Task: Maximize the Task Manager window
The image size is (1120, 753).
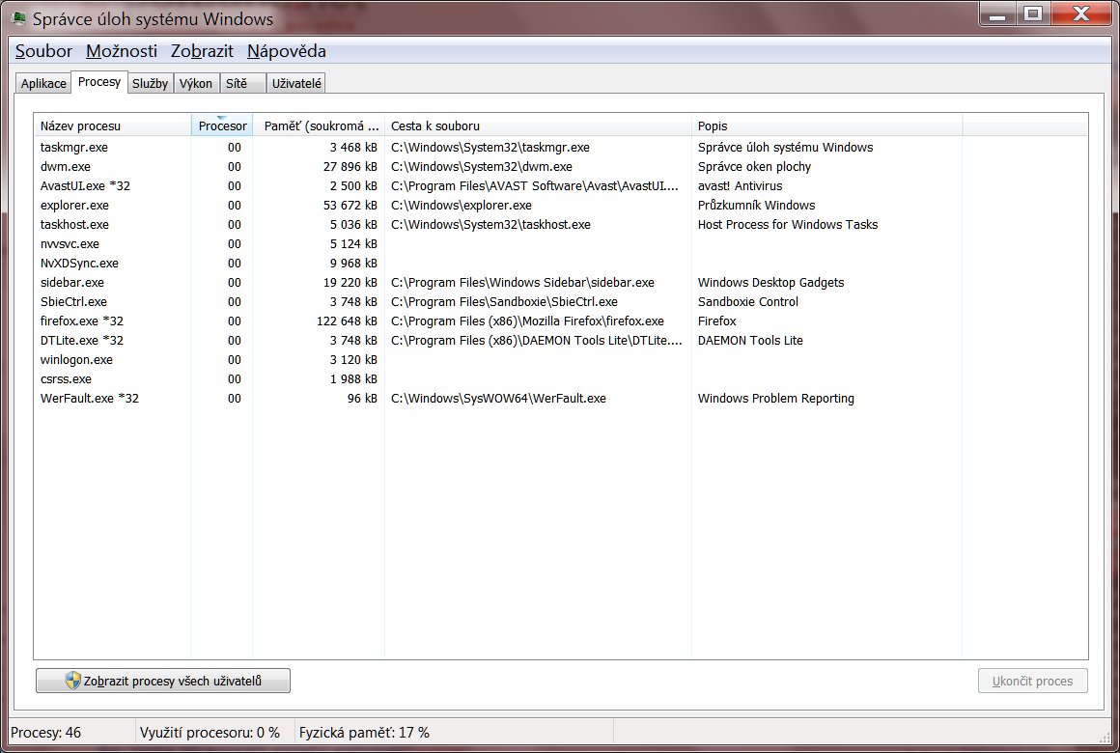Action: tap(1033, 14)
